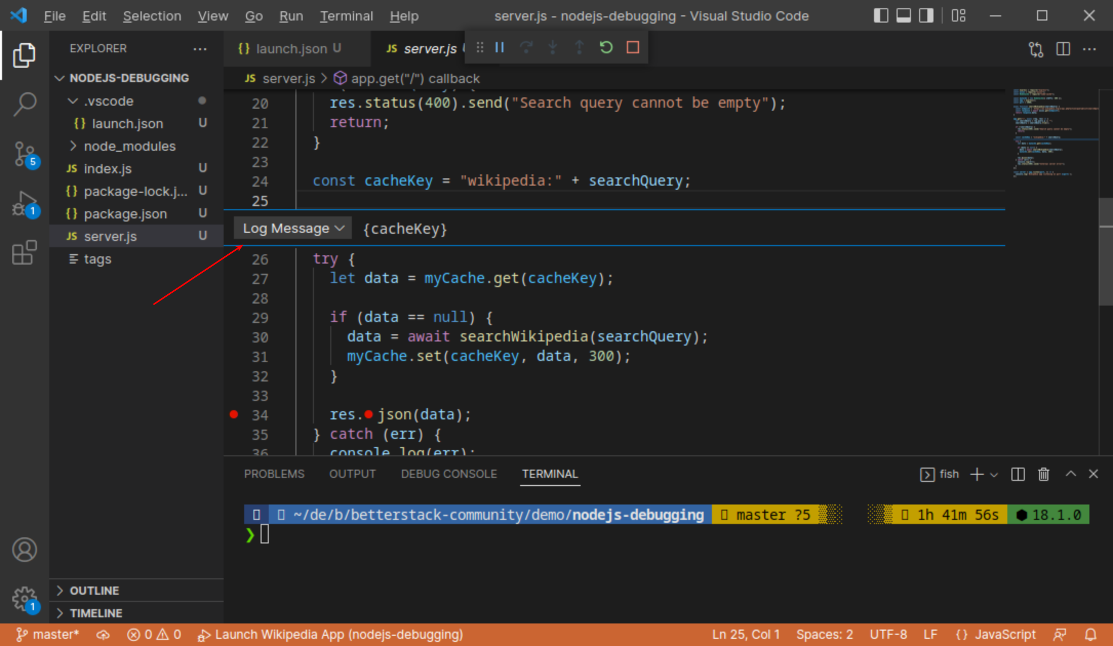The width and height of the screenshot is (1113, 646).
Task: Open Customize Layout button
Action: (959, 16)
